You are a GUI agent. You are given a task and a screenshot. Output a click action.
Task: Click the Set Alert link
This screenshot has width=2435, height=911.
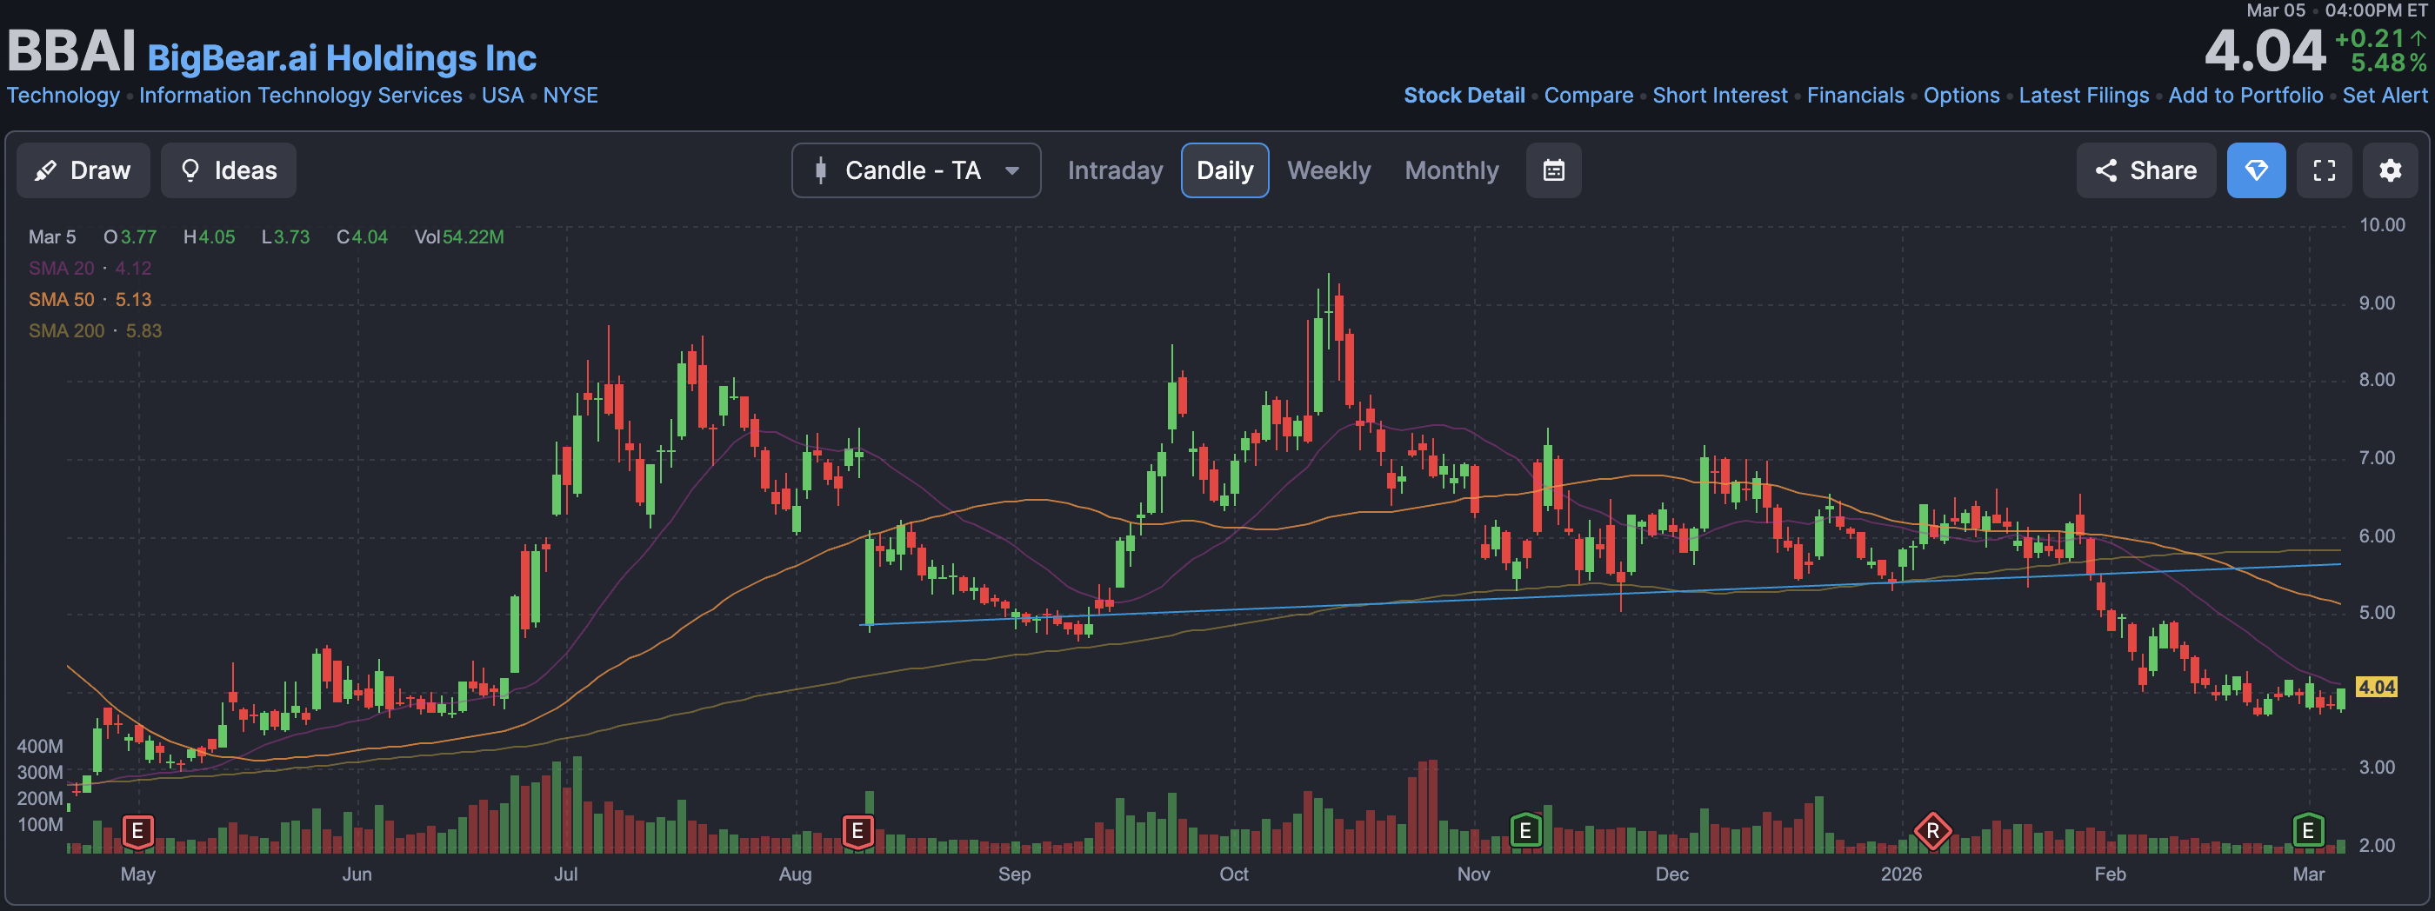tap(2384, 96)
